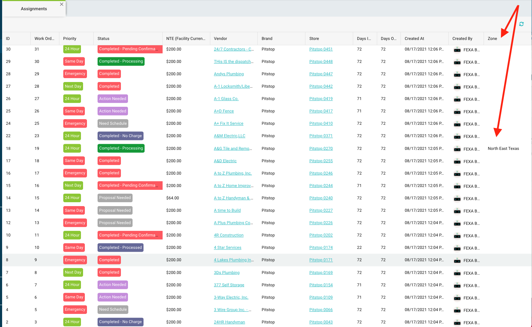The image size is (532, 327).
Task: Close the Assignments tab
Action: (62, 4)
